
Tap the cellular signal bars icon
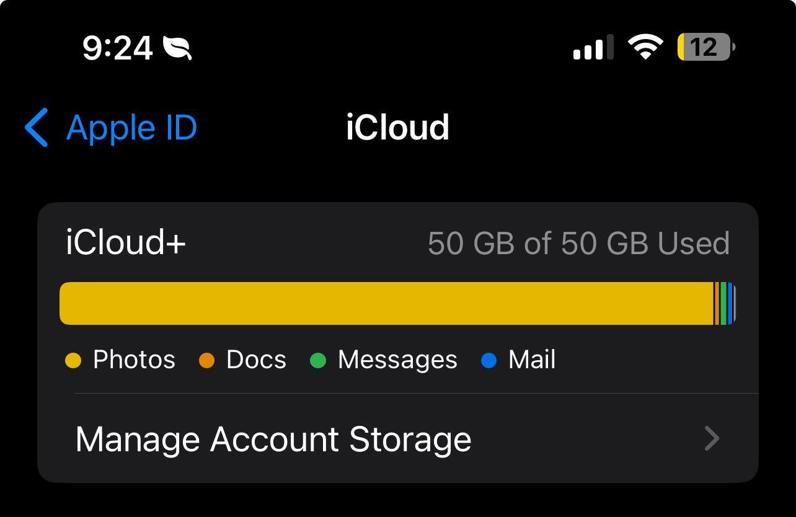pyautogui.click(x=593, y=48)
